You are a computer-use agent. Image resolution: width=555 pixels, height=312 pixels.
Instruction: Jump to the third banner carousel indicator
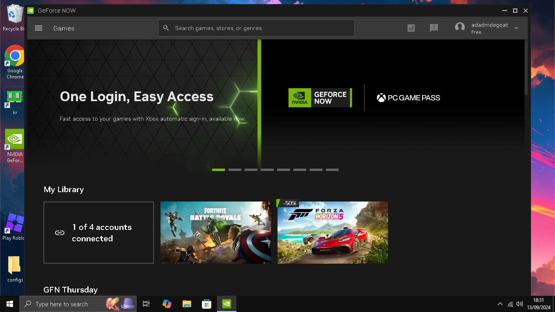[x=251, y=170]
